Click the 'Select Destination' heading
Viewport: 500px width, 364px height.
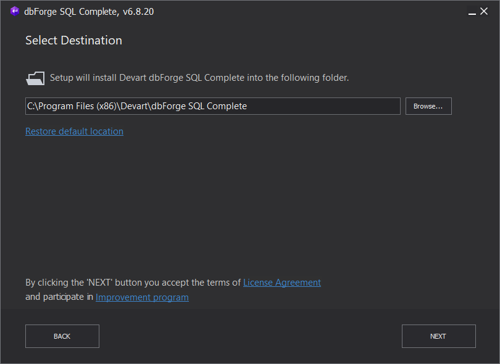(73, 41)
